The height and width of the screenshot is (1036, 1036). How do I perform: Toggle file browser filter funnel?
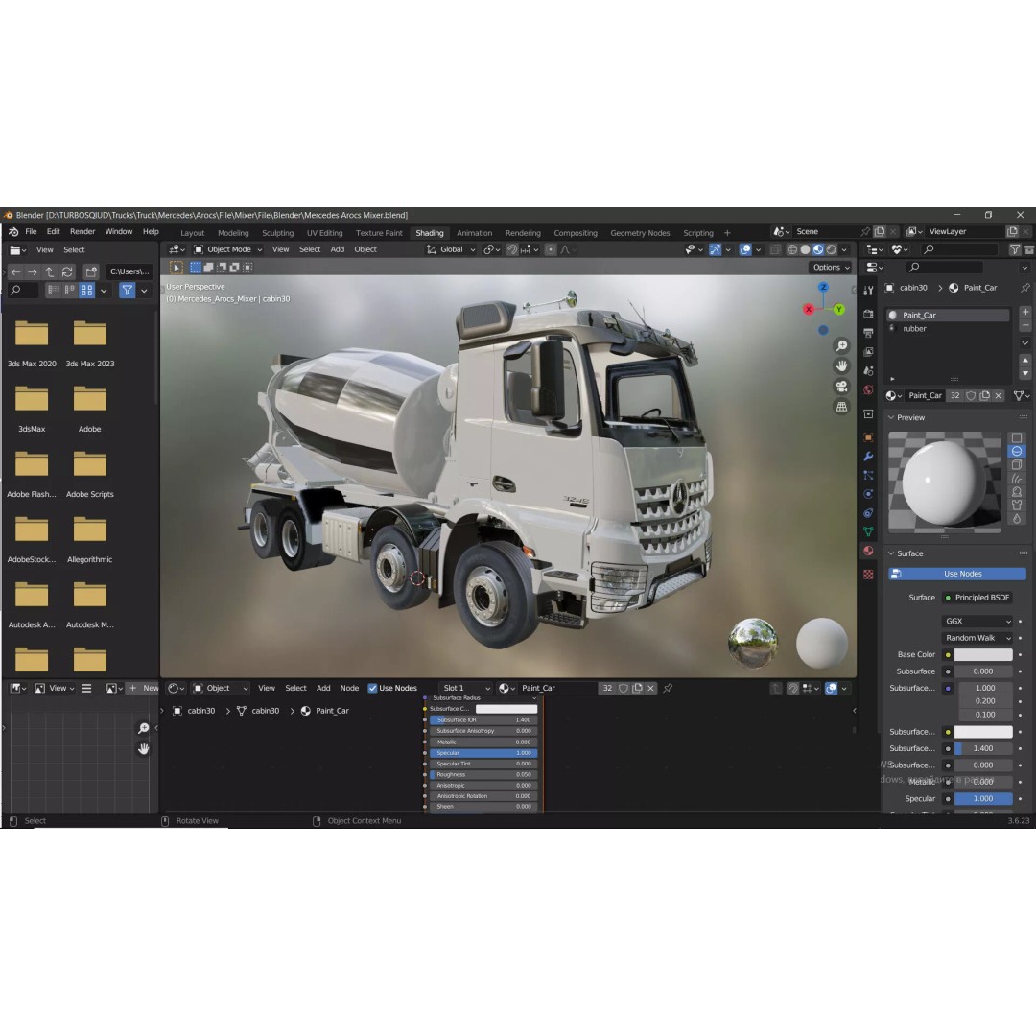127,290
